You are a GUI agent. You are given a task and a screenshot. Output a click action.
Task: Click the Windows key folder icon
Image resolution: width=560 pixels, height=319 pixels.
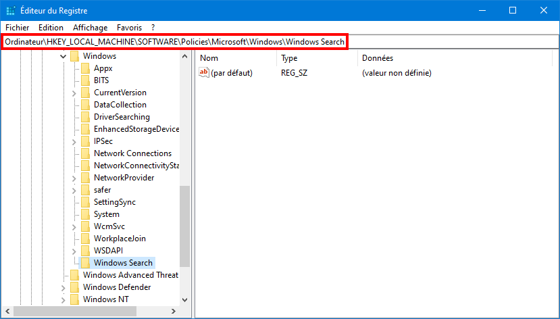[x=74, y=56]
